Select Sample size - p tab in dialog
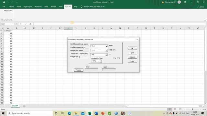Viewport: 207px width, 116px height. [79, 57]
